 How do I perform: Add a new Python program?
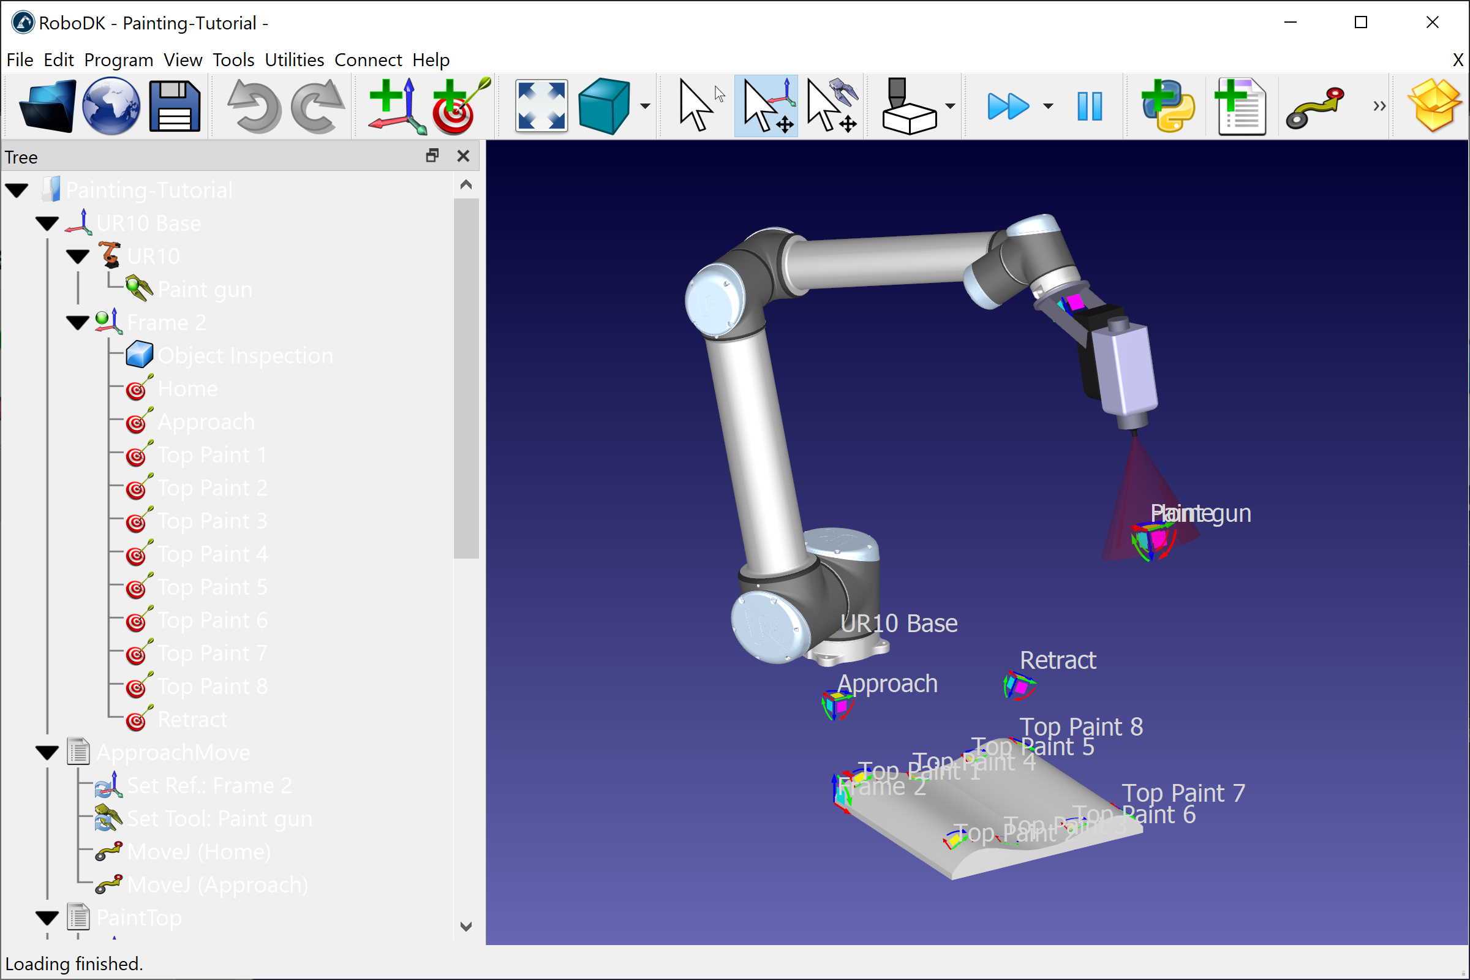tap(1167, 106)
